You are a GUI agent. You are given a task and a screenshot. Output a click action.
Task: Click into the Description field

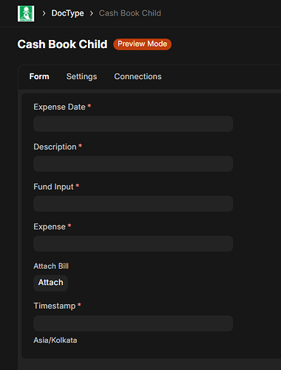click(133, 164)
